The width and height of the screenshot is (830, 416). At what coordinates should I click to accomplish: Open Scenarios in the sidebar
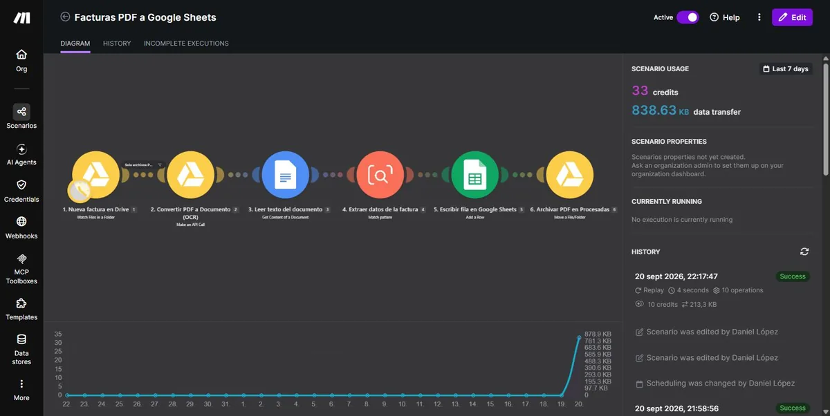point(21,117)
